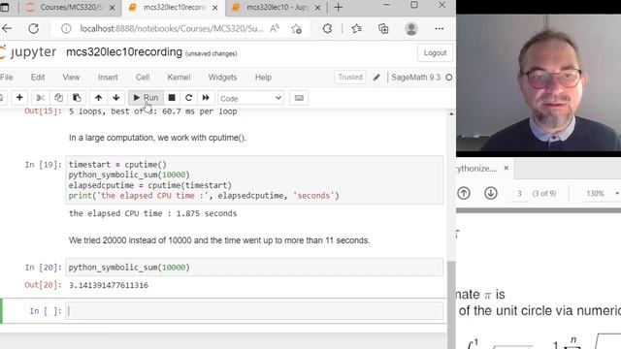Screen dimensions: 621x349
Task: Click the Jupyter logo
Action: (x=28, y=52)
